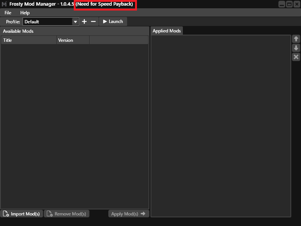This screenshot has height=226, width=301.
Task: Click the Available Mods panel header
Action: pyautogui.click(x=75, y=31)
